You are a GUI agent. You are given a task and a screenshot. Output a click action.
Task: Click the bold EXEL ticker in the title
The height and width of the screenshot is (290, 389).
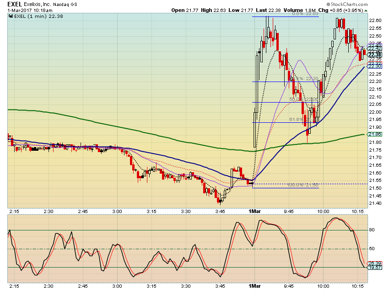pos(15,4)
